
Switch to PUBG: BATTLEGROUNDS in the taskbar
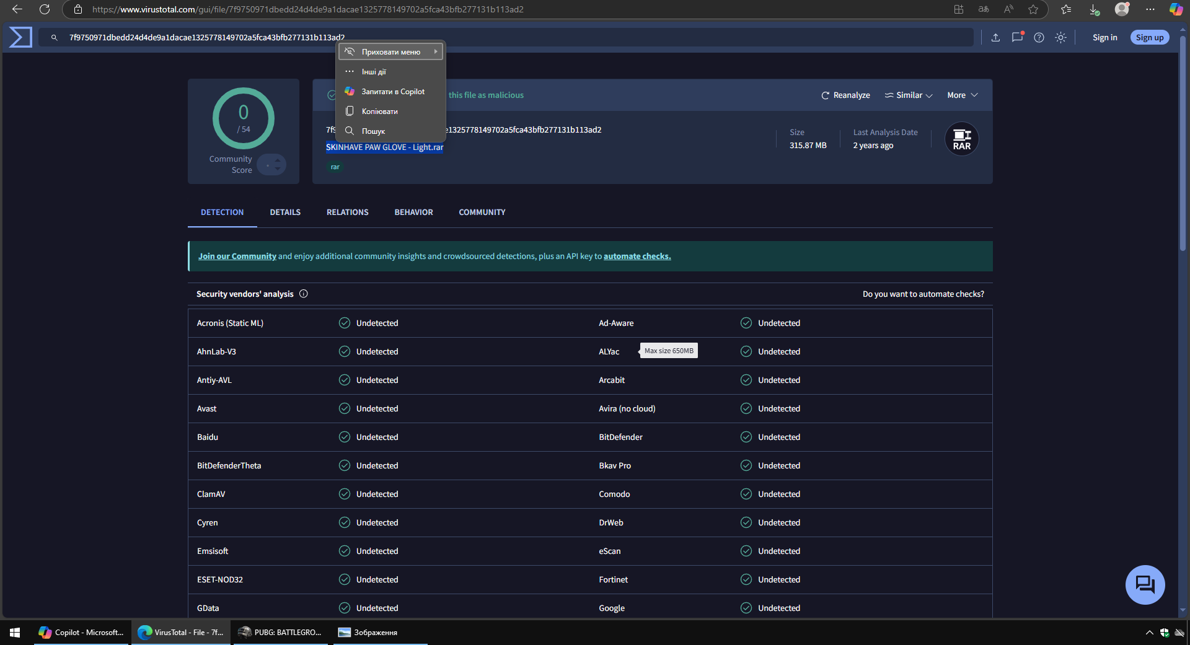point(281,633)
